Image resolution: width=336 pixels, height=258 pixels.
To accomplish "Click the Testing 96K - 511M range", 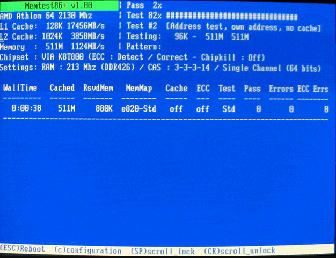I will coord(187,36).
